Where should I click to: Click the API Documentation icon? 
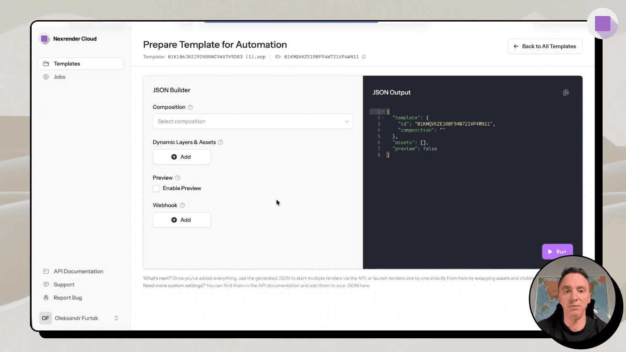[46, 271]
